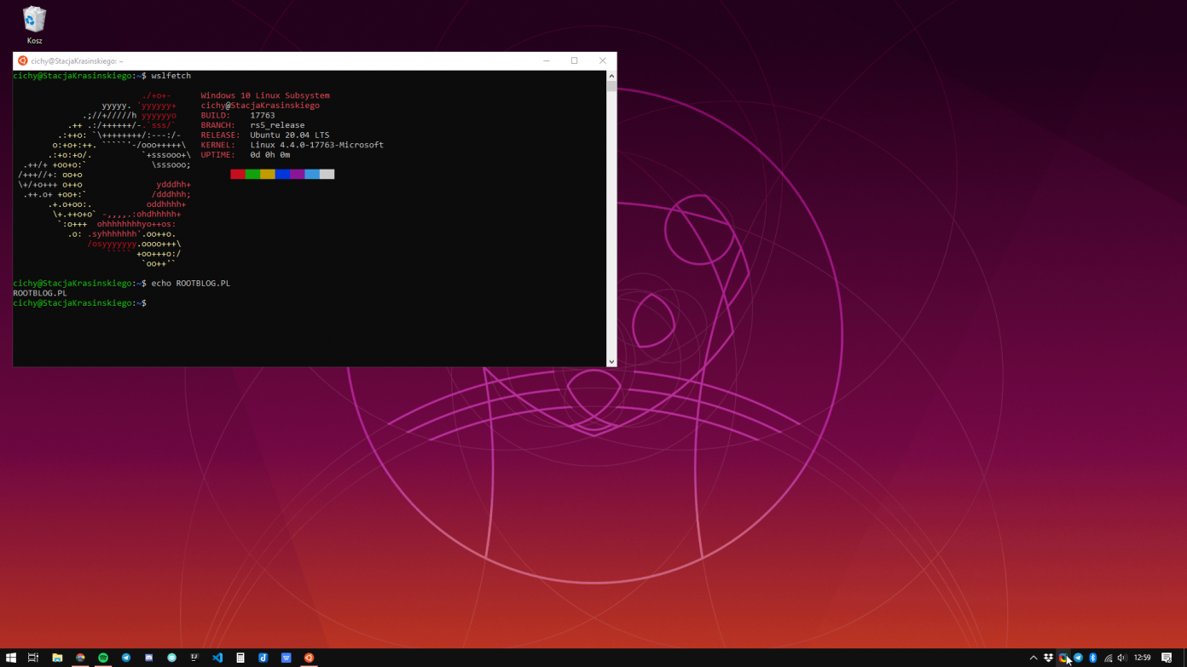The width and height of the screenshot is (1187, 667).
Task: Show hidden system tray icons
Action: [1034, 658]
